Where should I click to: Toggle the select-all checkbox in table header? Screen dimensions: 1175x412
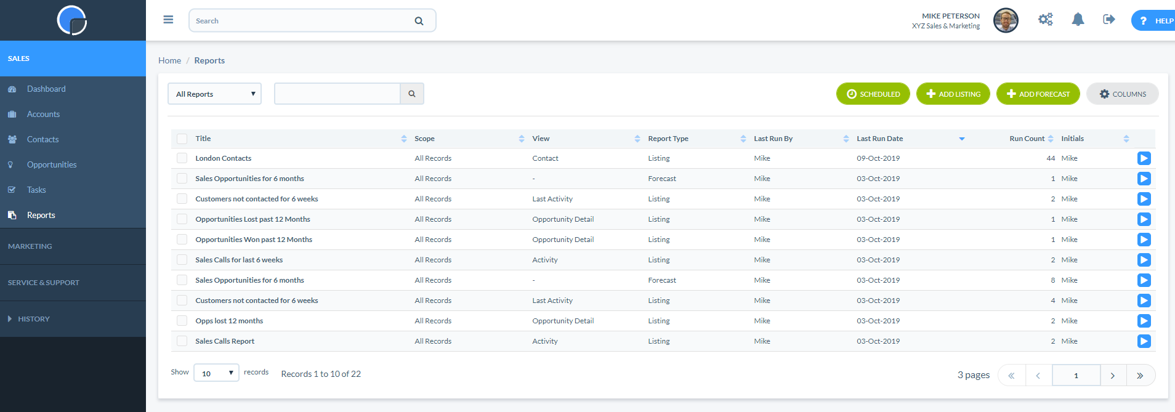[x=182, y=139]
